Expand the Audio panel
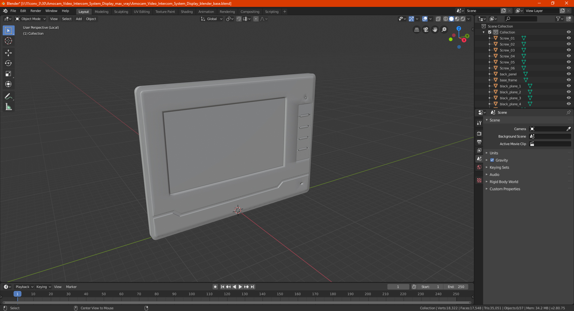Image resolution: width=574 pixels, height=311 pixels. pyautogui.click(x=494, y=175)
